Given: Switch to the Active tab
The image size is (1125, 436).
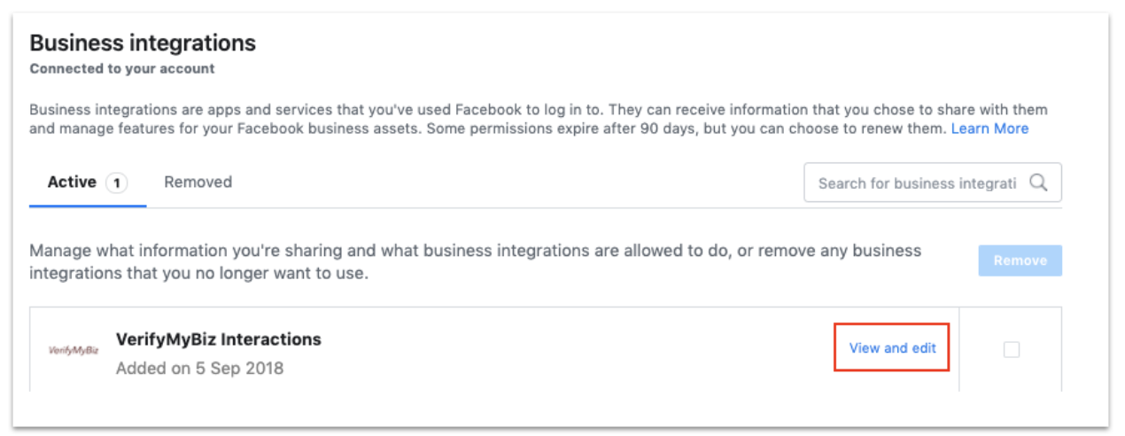Looking at the screenshot, I should pos(88,183).
